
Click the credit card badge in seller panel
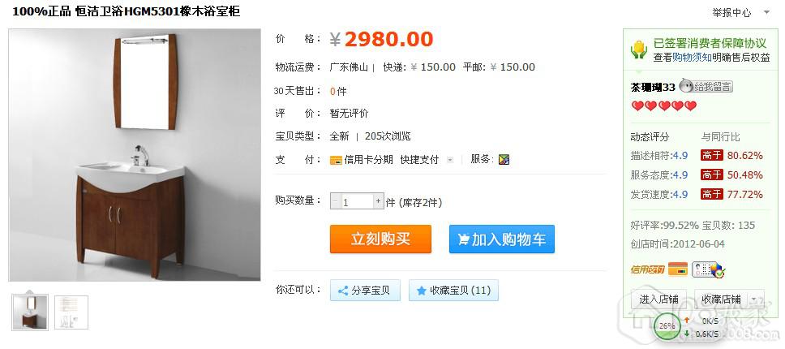pos(678,269)
